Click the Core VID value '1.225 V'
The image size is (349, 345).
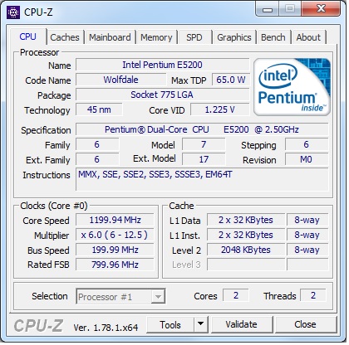click(220, 109)
